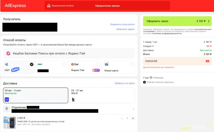Click the -86 ₽ discount amount

point(209,46)
